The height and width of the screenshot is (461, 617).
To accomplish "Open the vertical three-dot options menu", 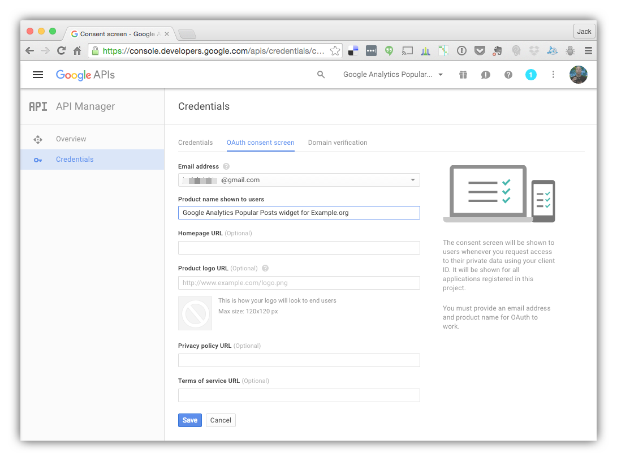I will click(553, 75).
